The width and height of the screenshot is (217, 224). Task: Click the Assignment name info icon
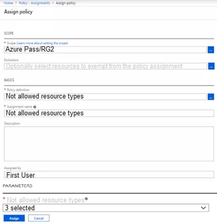(x=35, y=107)
